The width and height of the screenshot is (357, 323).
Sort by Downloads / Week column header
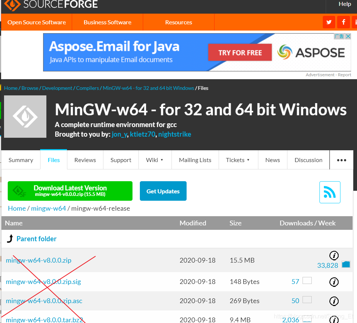tap(308, 223)
